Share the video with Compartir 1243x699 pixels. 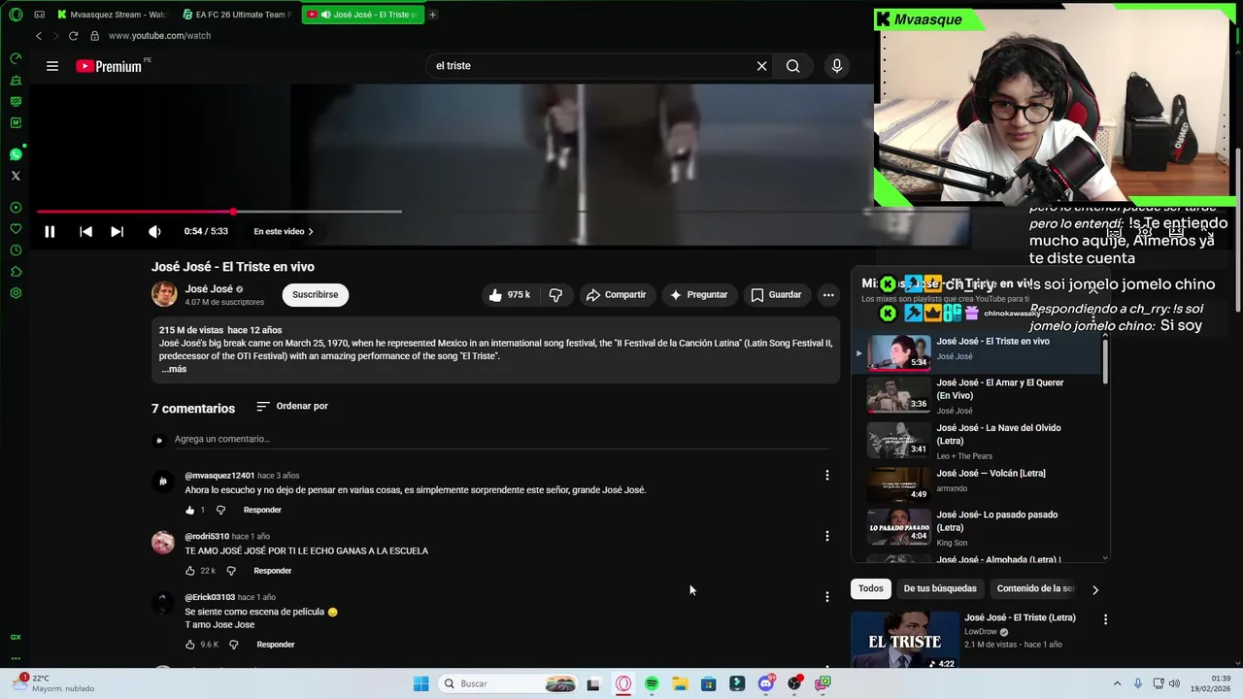(616, 295)
